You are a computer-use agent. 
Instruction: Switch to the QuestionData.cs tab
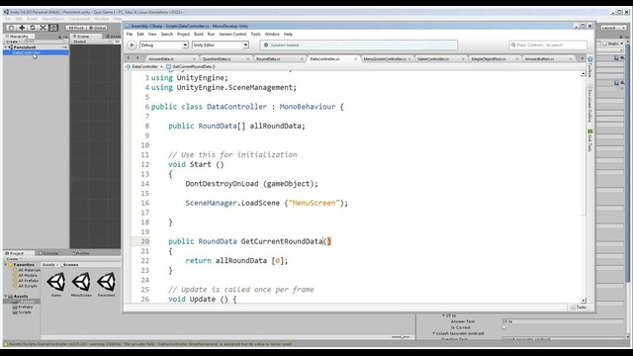point(217,59)
